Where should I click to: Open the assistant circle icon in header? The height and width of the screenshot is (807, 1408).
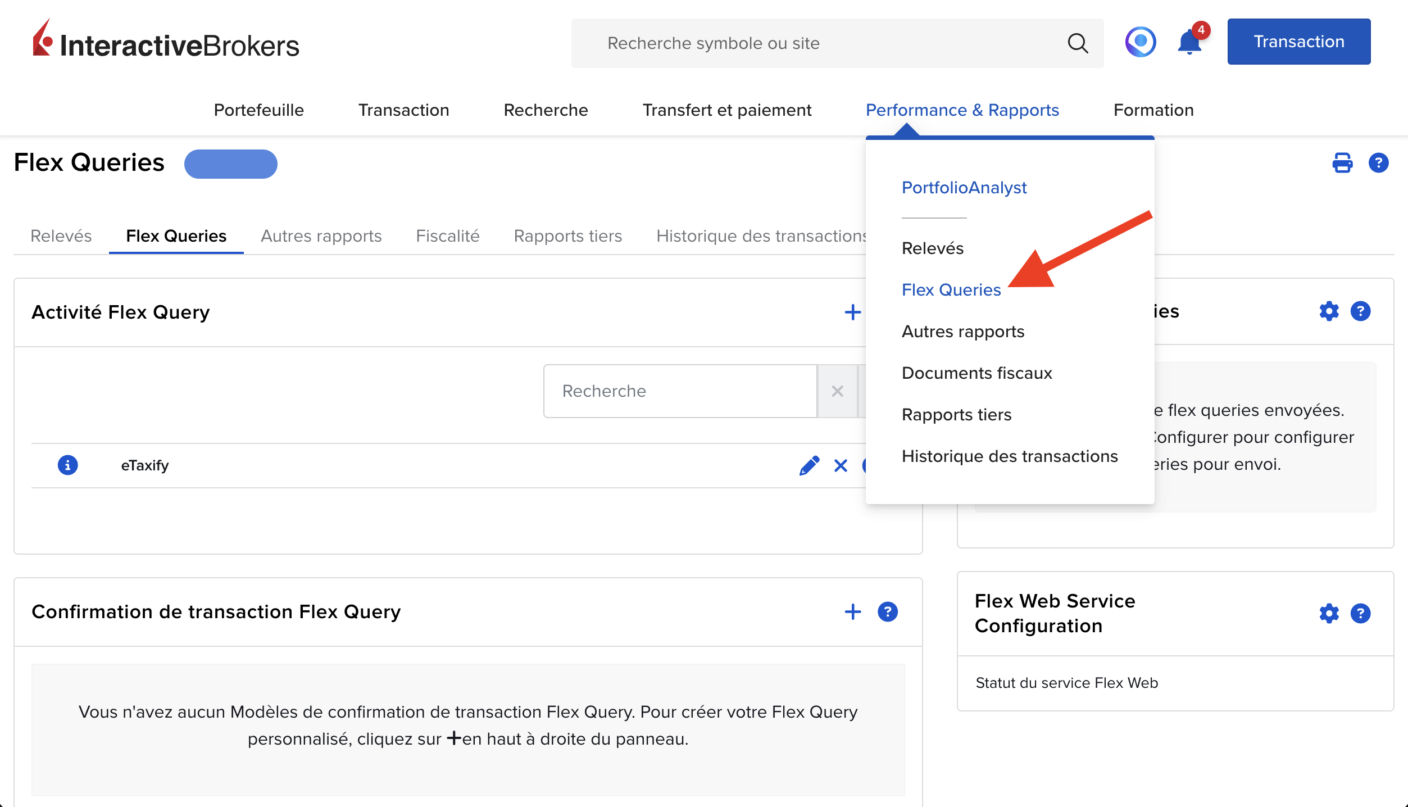[x=1140, y=42]
